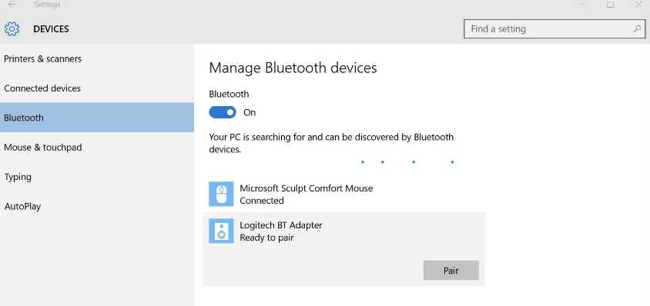The image size is (650, 306).
Task: Minimize the Settings window
Action: [x=582, y=4]
